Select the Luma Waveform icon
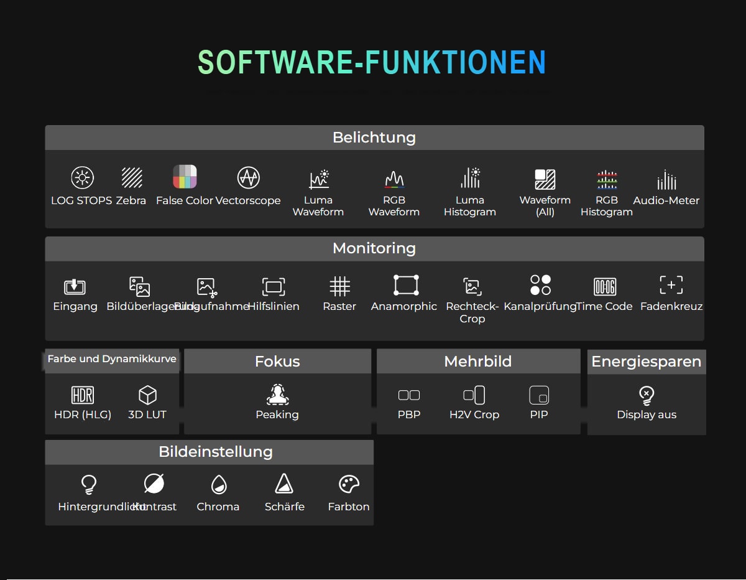This screenshot has height=580, width=746. 319,179
